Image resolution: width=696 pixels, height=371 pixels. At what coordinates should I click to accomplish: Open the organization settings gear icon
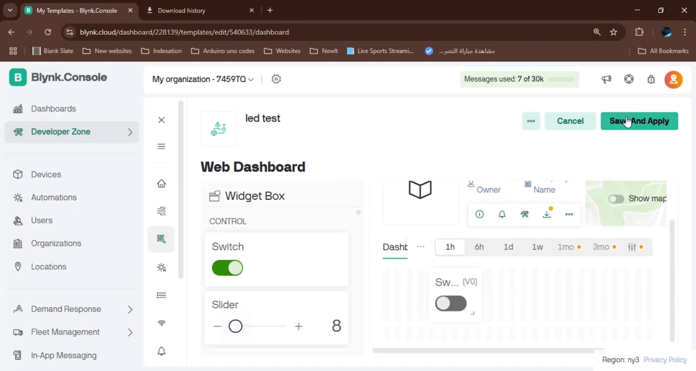point(276,79)
